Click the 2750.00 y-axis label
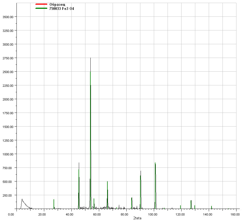The width and height of the screenshot is (245, 221). (x=8, y=58)
